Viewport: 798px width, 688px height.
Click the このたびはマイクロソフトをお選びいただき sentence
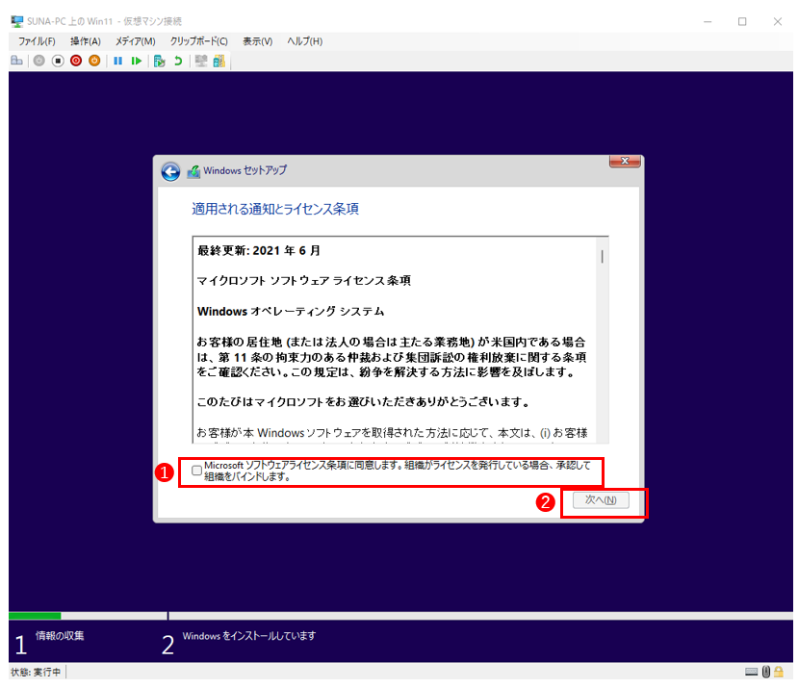[363, 402]
